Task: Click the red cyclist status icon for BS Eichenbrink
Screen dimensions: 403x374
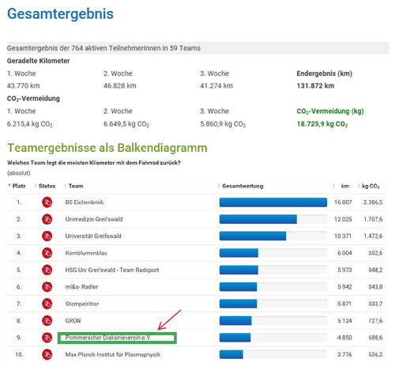Action: [x=47, y=202]
